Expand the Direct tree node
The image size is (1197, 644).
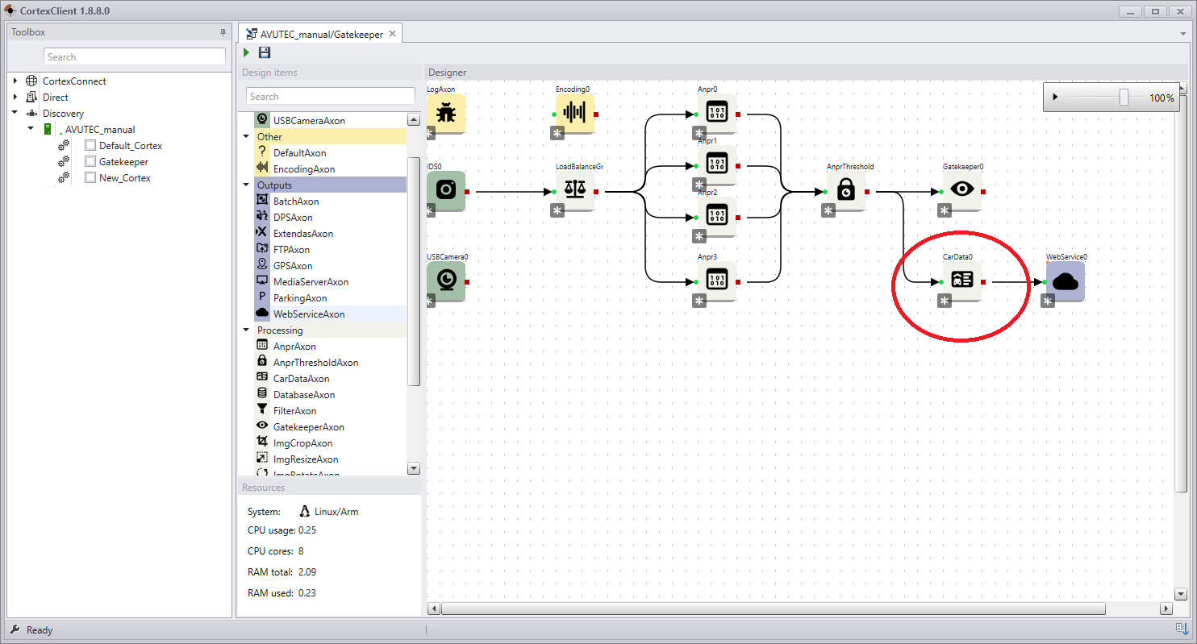tap(15, 98)
